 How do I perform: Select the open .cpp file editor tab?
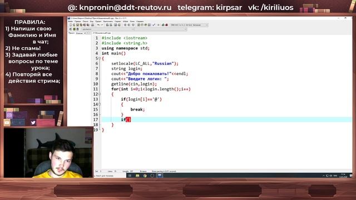(x=102, y=33)
